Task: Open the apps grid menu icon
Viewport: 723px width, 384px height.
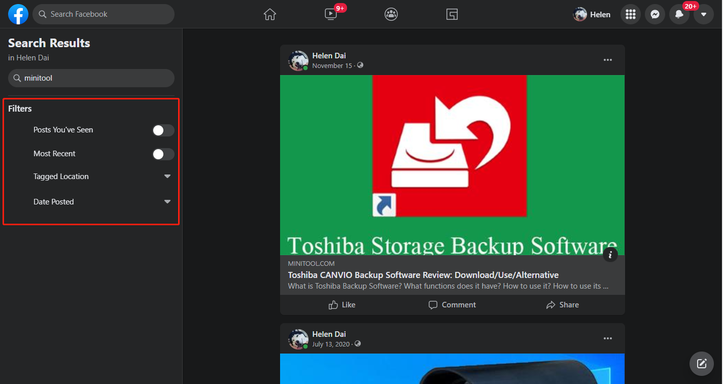Action: click(631, 14)
